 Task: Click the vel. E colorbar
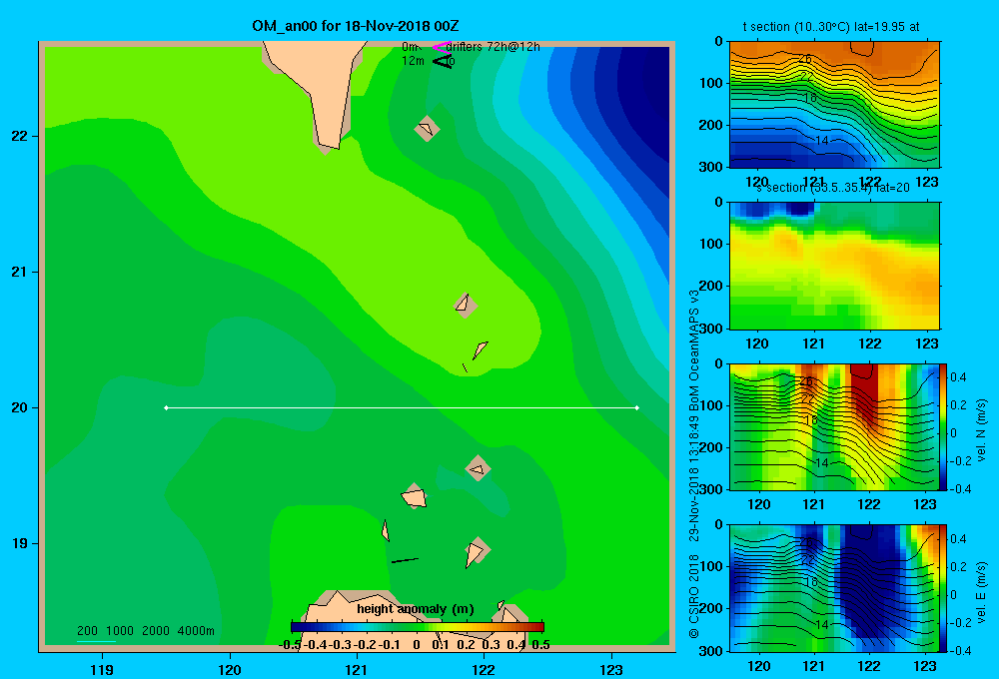click(x=943, y=588)
